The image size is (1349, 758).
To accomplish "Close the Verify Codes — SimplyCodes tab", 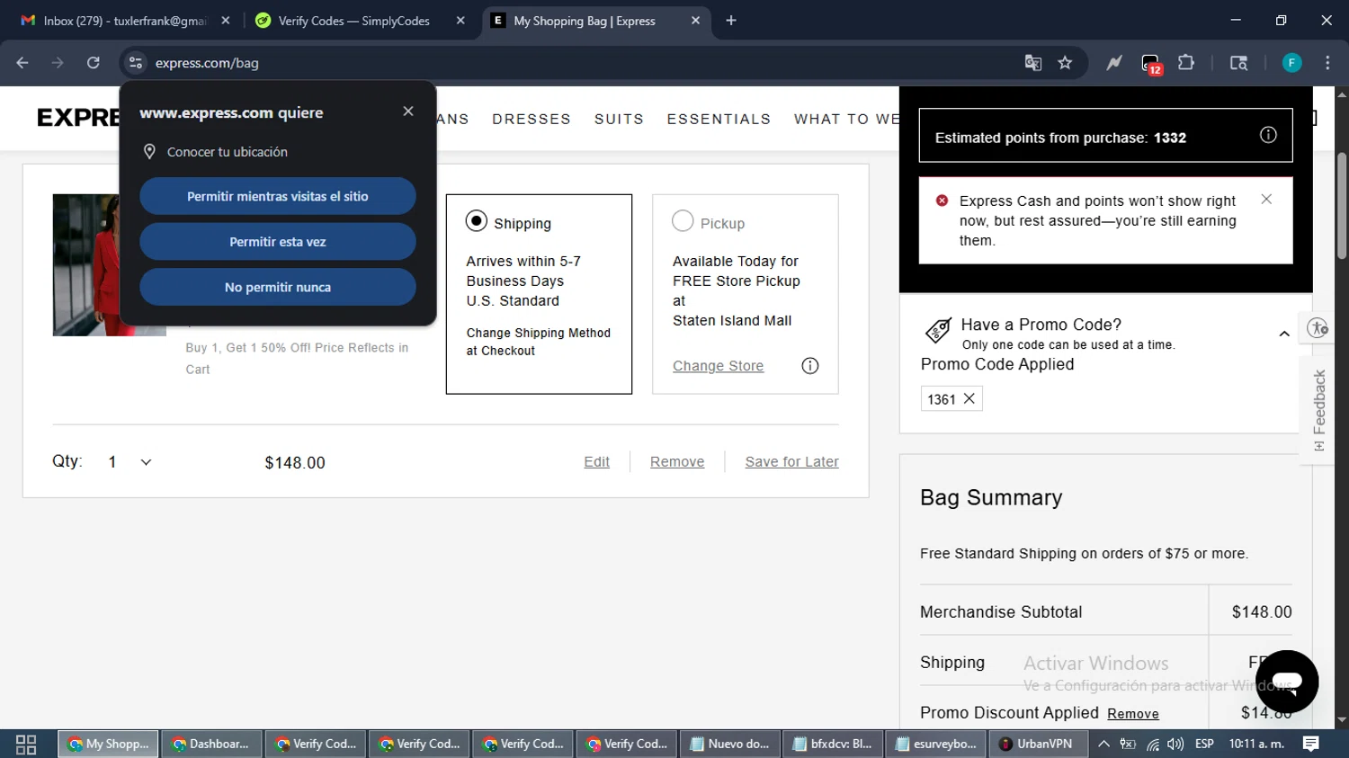I will point(460,21).
